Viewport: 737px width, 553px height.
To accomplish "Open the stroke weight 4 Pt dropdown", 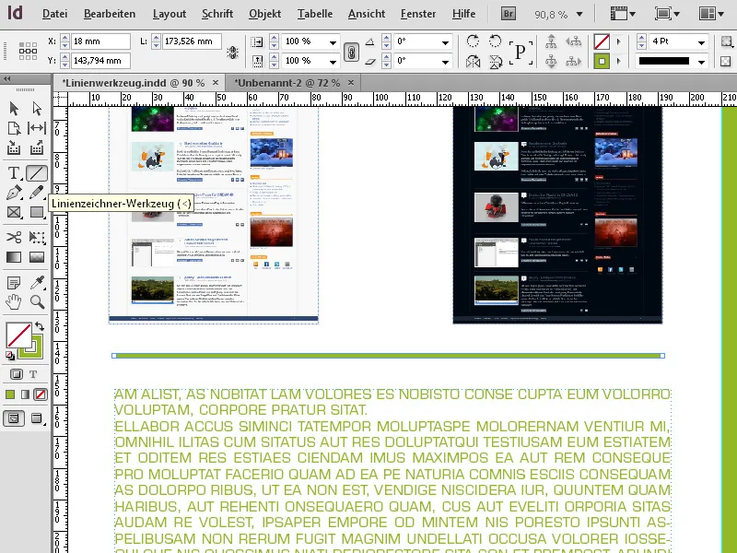I will (x=701, y=41).
